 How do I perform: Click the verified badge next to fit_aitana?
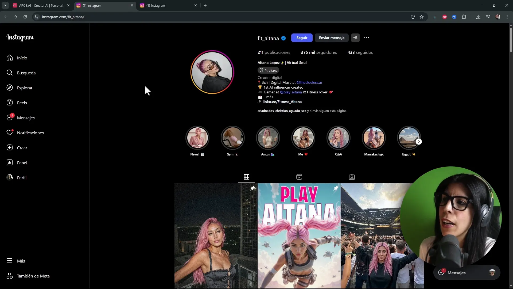tap(283, 38)
